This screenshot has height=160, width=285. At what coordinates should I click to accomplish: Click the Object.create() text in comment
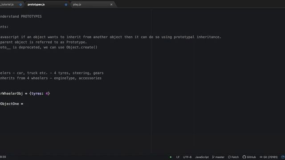tap(82, 48)
